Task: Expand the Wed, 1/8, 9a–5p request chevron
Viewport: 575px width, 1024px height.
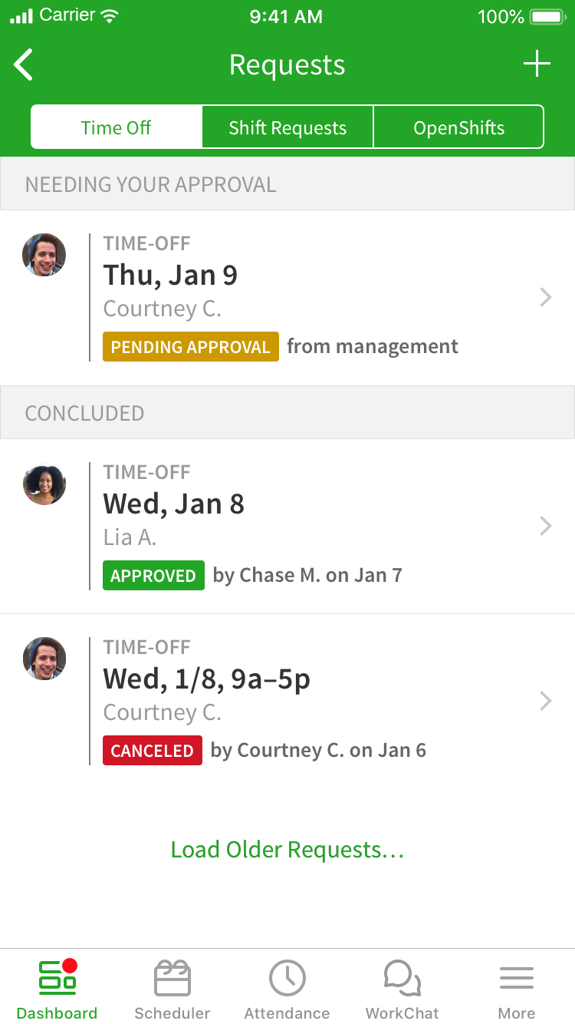Action: point(546,701)
